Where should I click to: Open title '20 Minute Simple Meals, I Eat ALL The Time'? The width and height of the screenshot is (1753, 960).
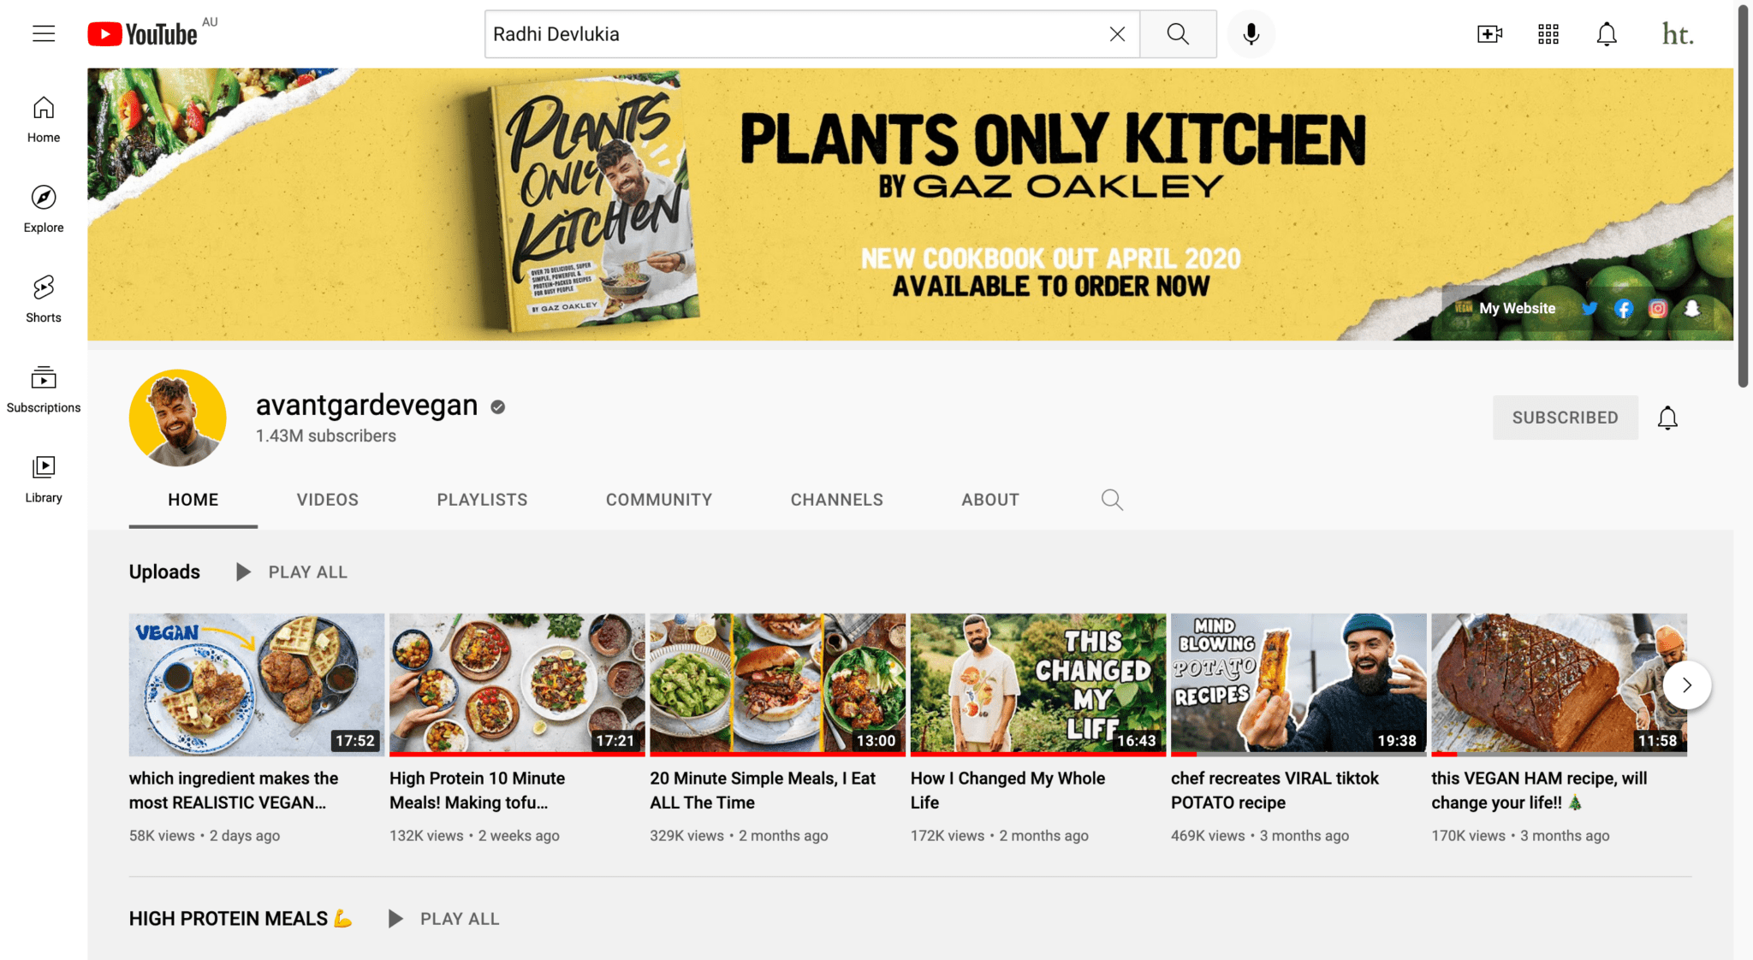[x=763, y=791]
